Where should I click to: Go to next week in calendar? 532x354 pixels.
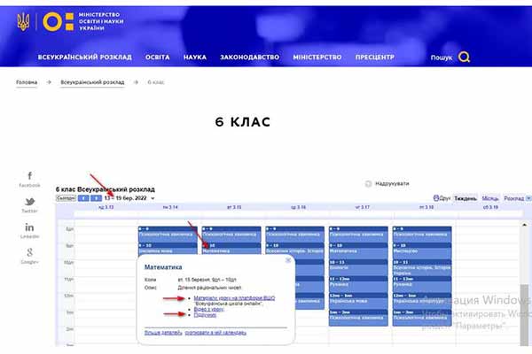tap(96, 198)
